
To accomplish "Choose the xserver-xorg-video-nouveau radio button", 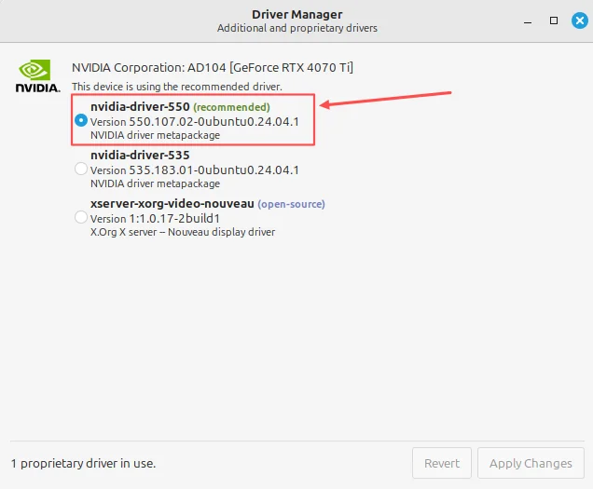I will (x=81, y=217).
